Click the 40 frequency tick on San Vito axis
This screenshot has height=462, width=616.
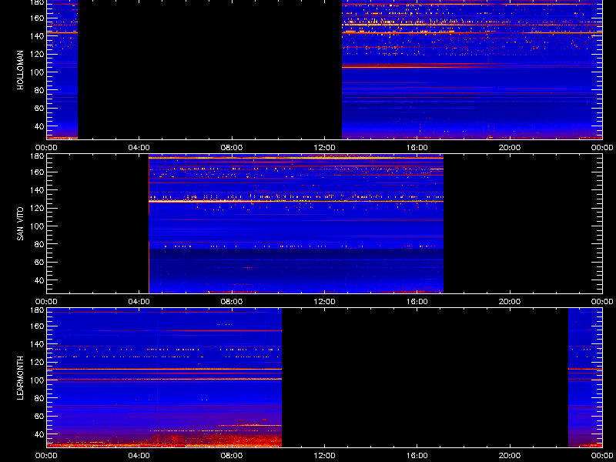40,280
